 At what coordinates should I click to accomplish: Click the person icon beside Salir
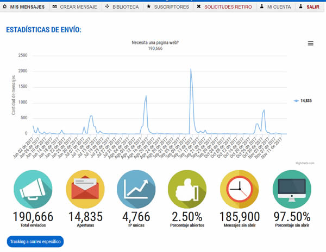click(x=300, y=7)
